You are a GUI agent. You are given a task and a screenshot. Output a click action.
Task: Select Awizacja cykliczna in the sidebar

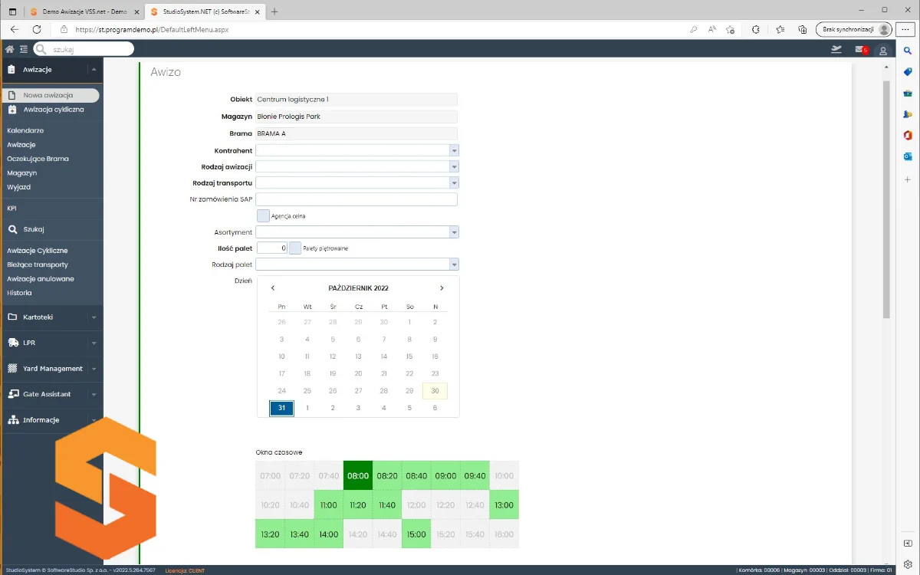53,110
